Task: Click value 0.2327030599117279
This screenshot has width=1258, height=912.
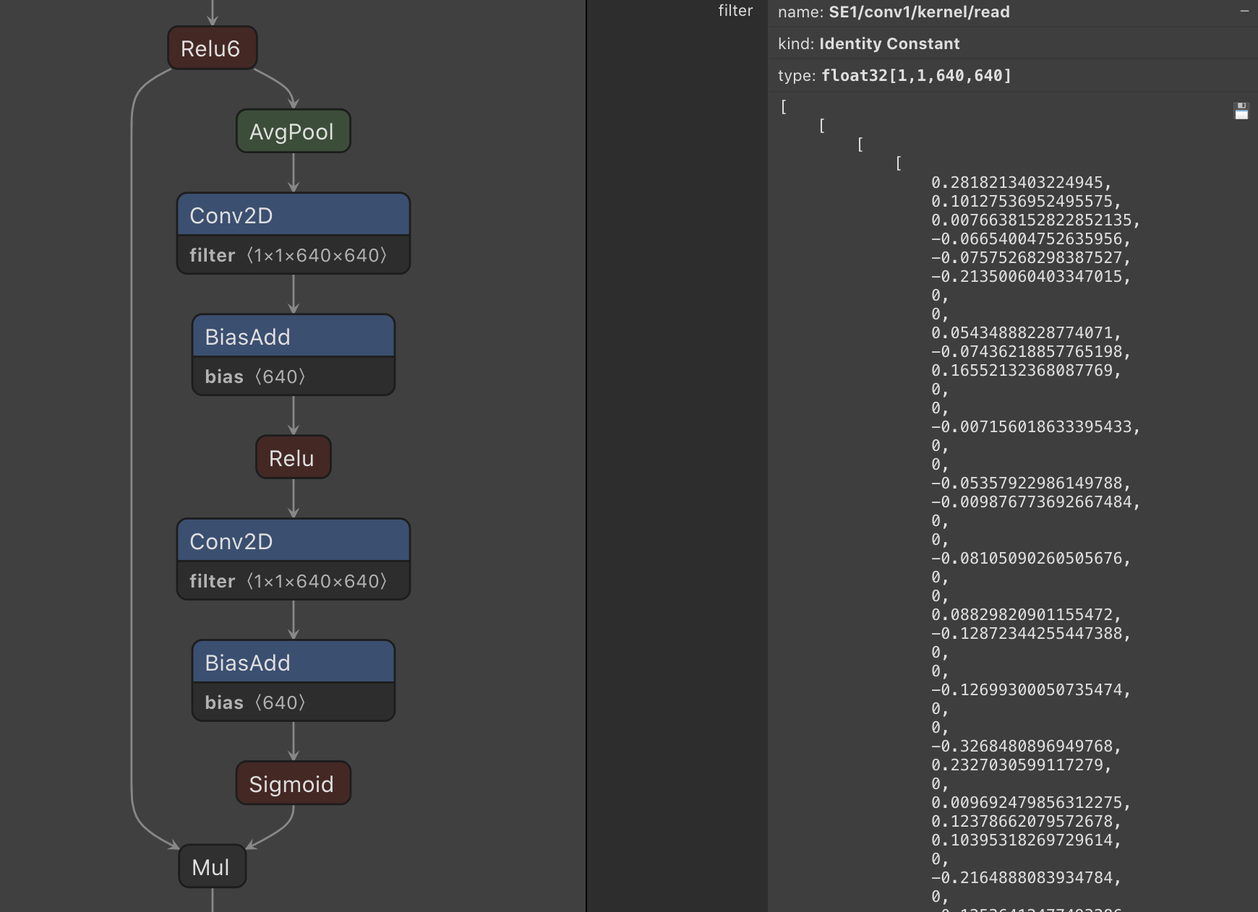Action: point(1021,765)
